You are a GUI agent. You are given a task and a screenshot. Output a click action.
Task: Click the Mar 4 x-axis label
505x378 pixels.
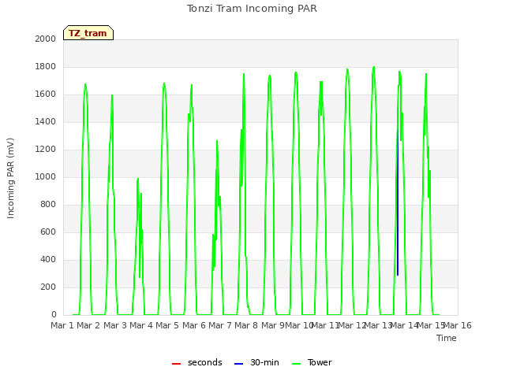141,325
